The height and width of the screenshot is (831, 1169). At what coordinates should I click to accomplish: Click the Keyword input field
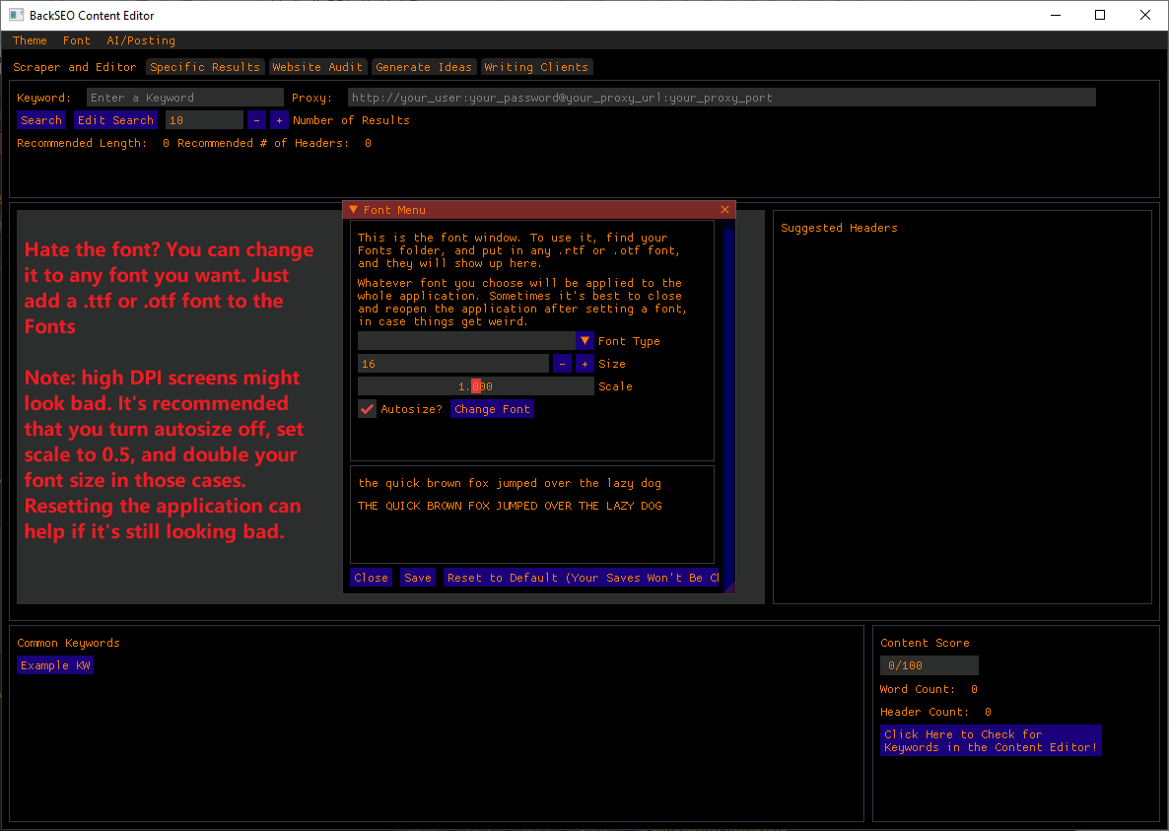point(185,98)
